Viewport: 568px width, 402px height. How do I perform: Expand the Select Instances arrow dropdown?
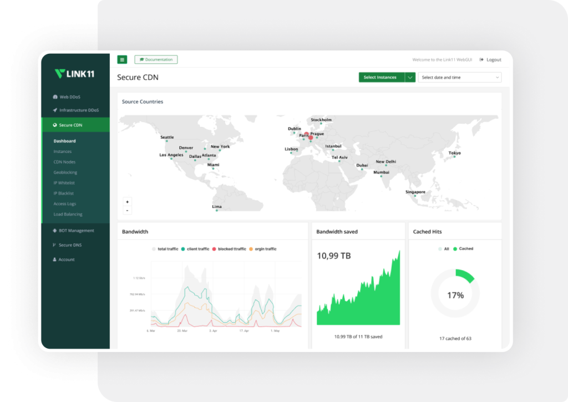[x=410, y=77]
